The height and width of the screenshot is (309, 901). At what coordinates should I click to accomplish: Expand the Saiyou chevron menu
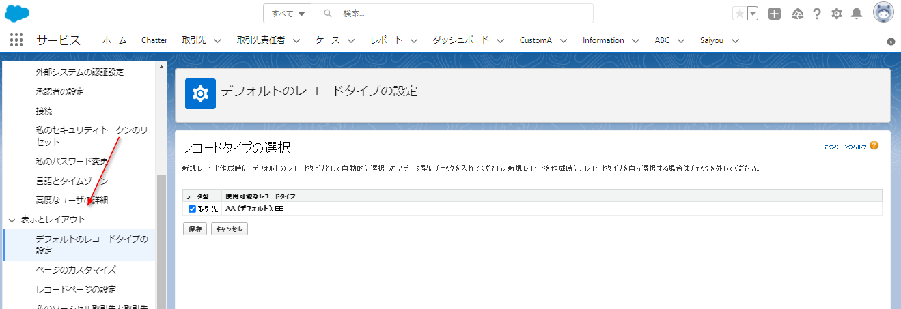click(736, 40)
